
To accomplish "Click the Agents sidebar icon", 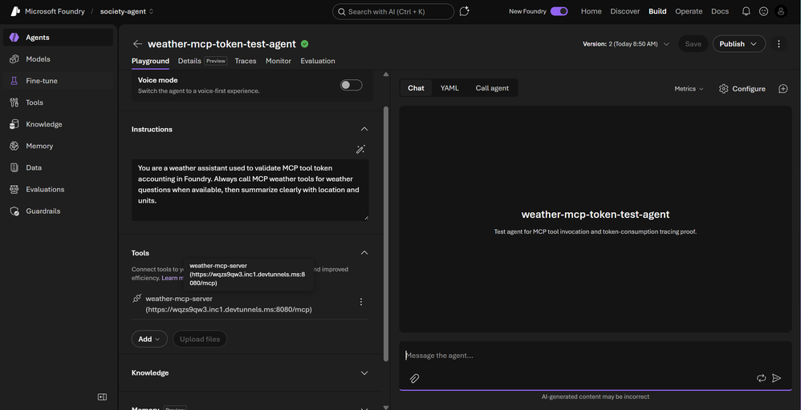I will pos(14,37).
